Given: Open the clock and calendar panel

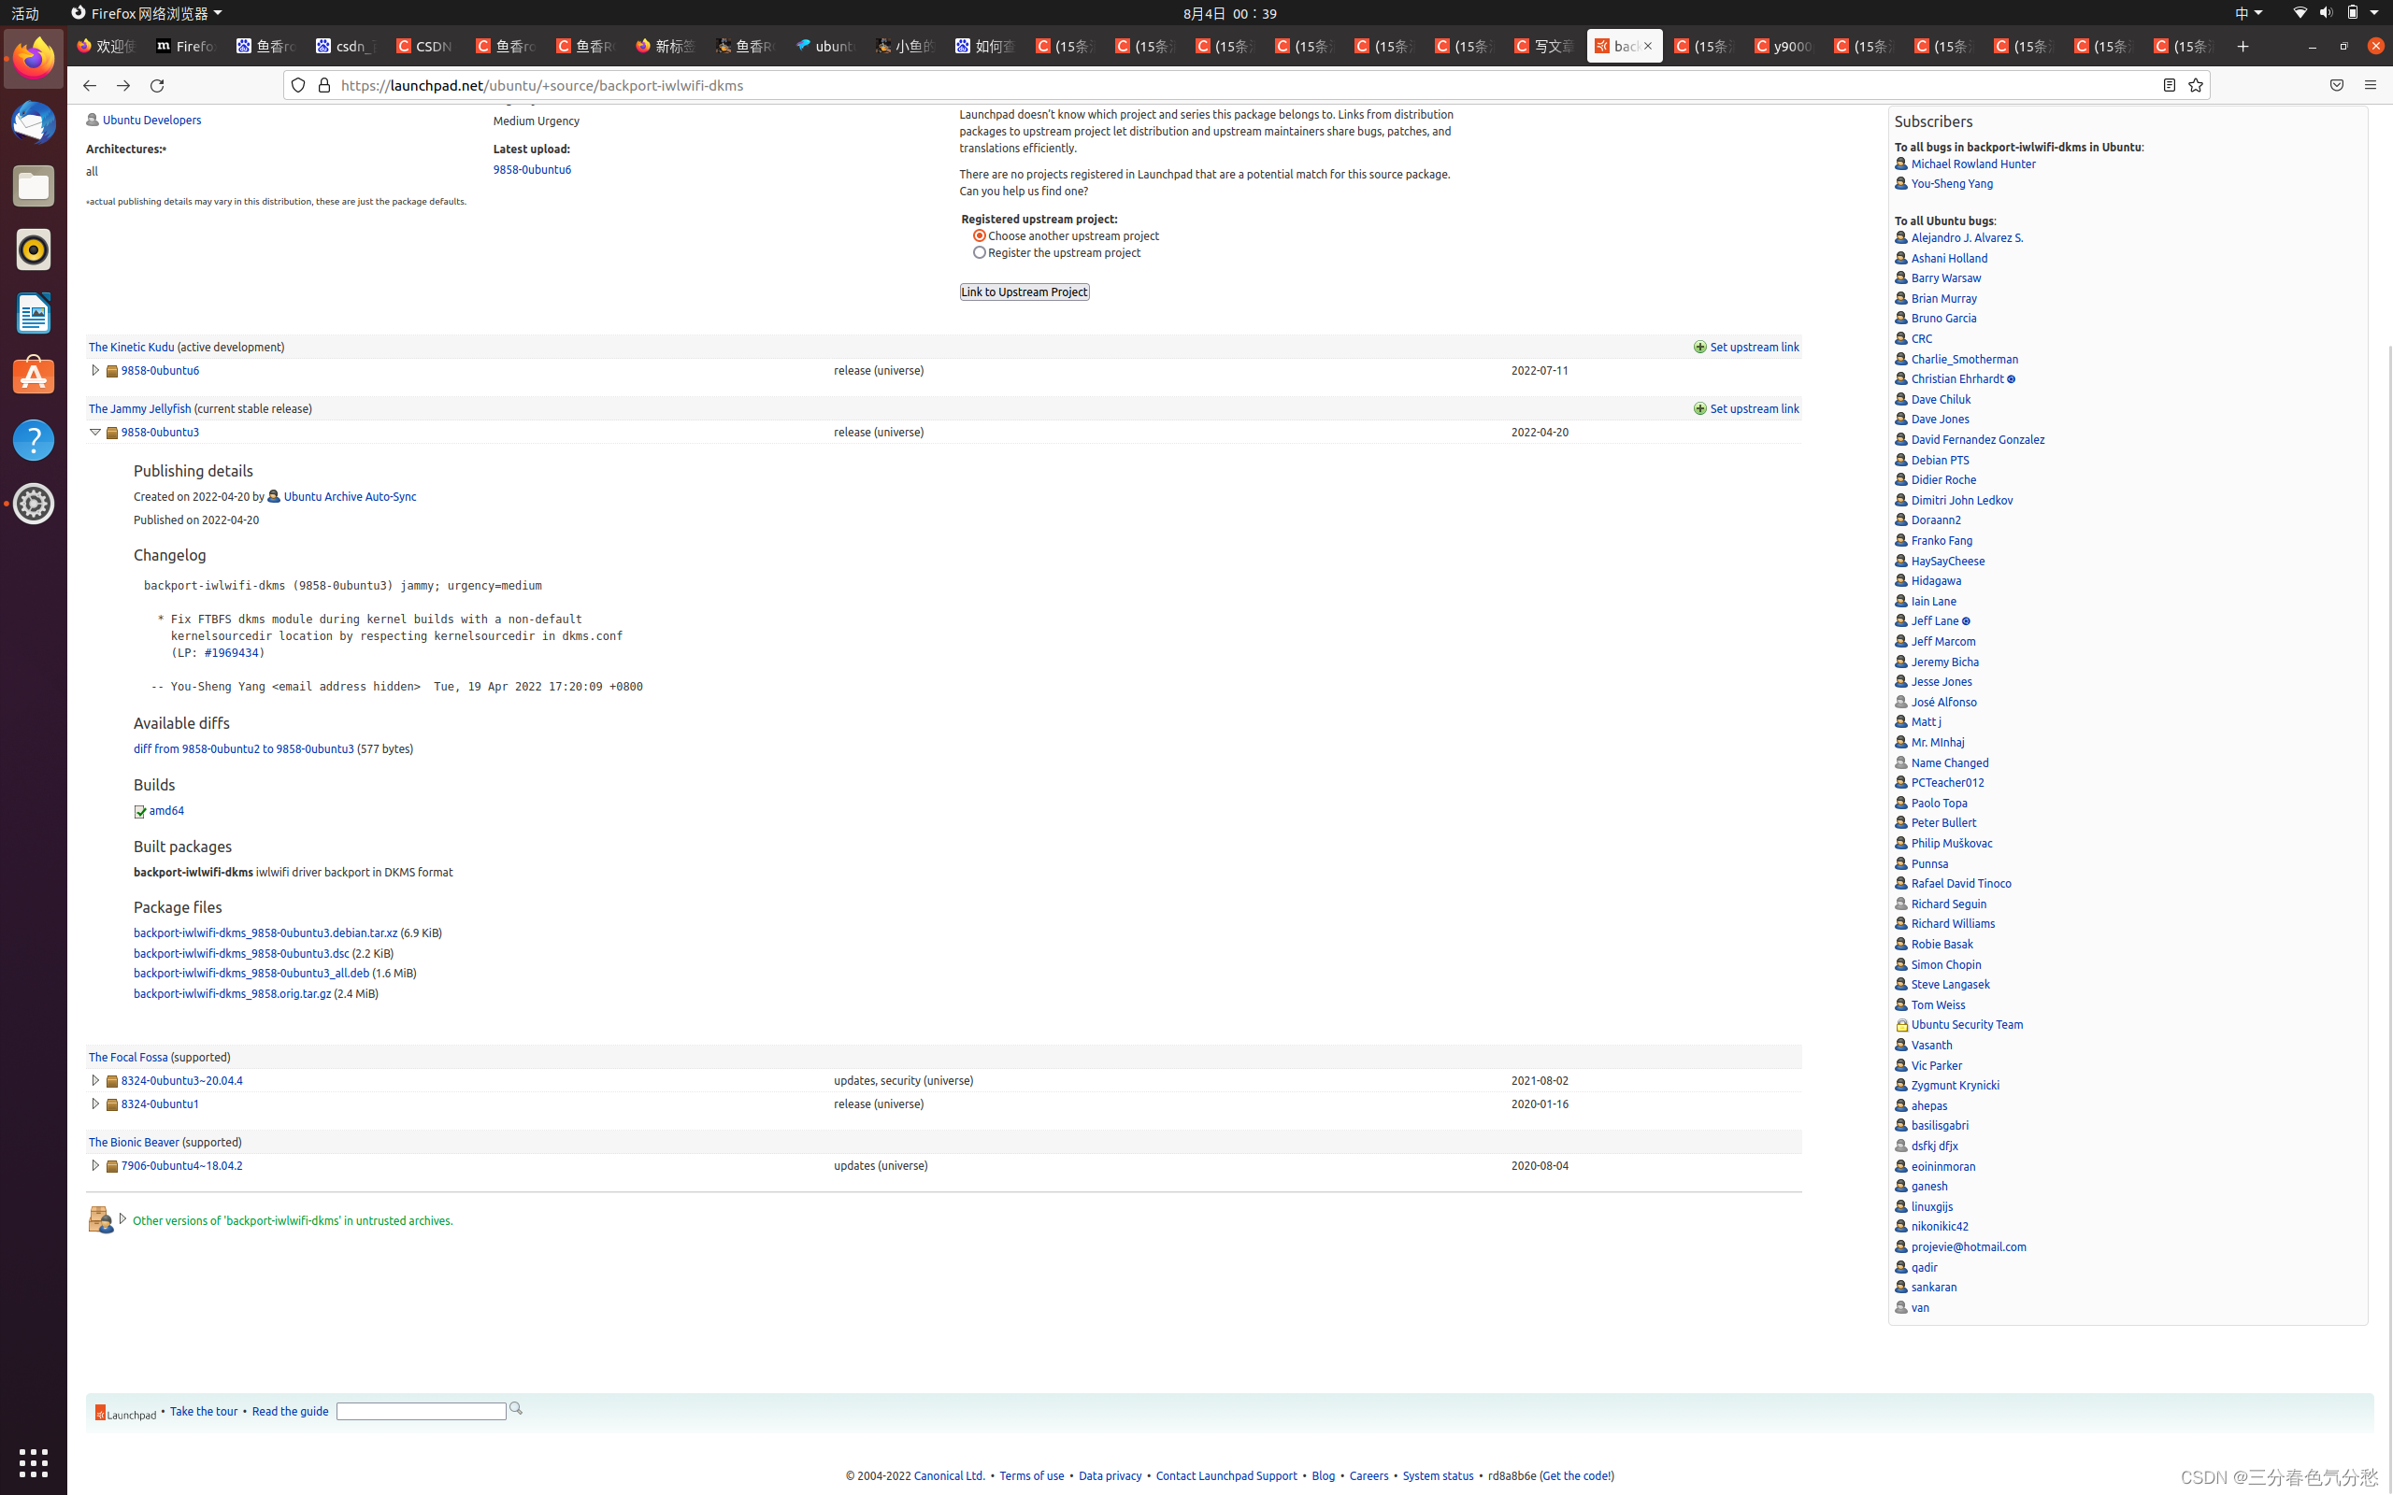Looking at the screenshot, I should 1230,13.
